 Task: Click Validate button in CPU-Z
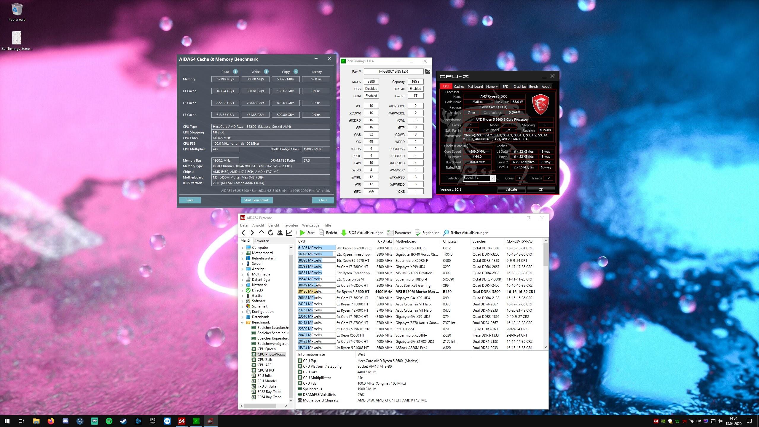(x=511, y=189)
